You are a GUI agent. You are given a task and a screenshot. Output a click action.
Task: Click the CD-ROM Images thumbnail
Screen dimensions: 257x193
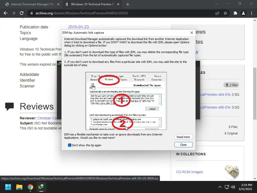tap(232, 172)
